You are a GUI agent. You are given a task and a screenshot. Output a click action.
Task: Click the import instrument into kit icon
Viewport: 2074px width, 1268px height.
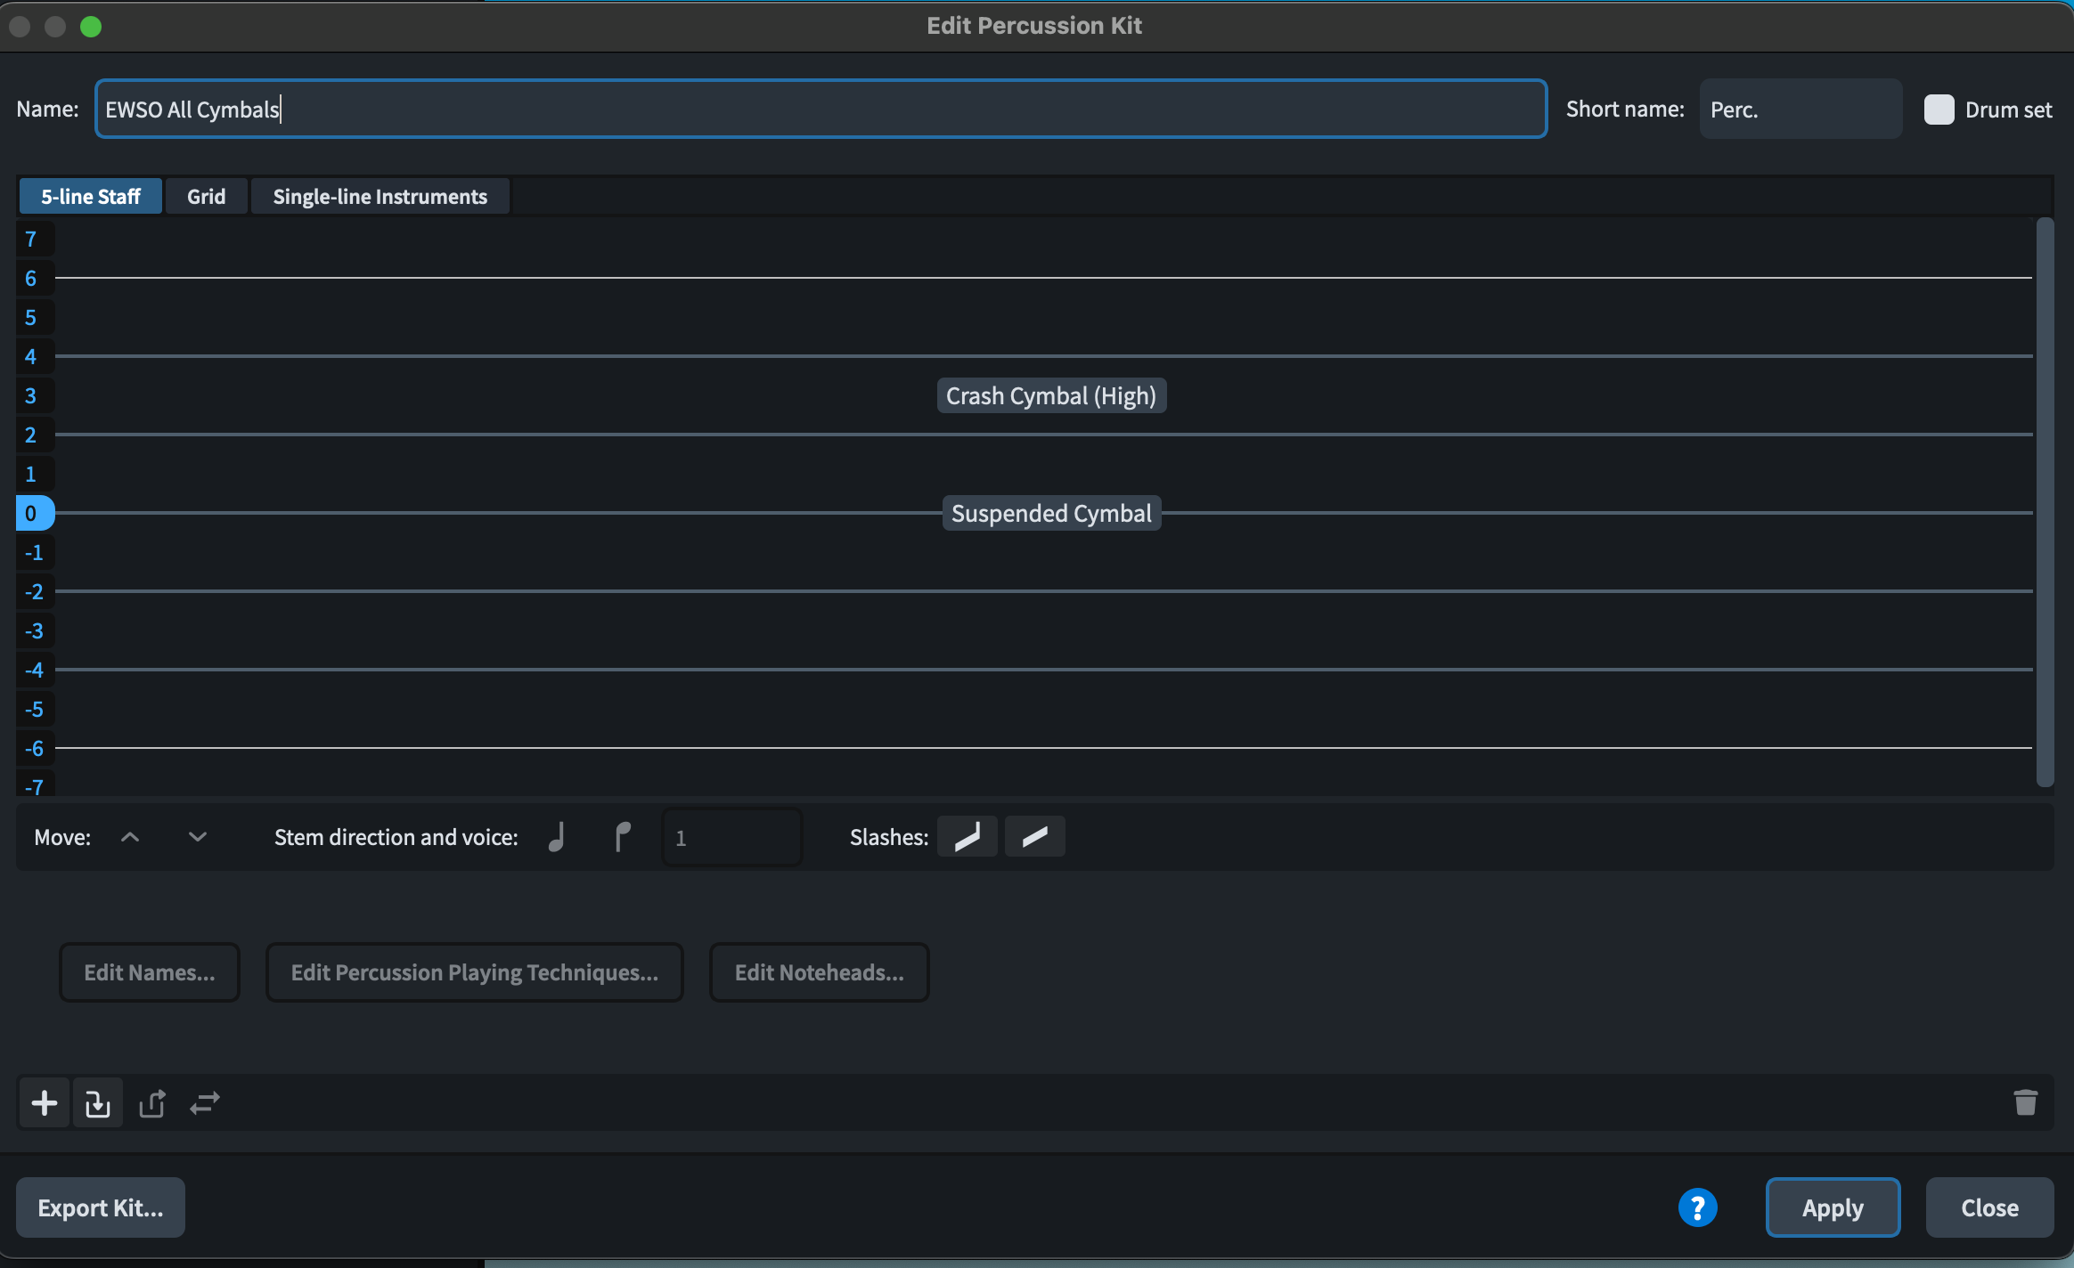coord(98,1104)
